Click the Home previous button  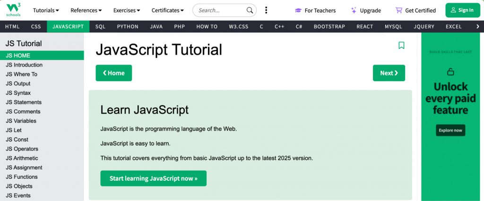pyautogui.click(x=113, y=73)
